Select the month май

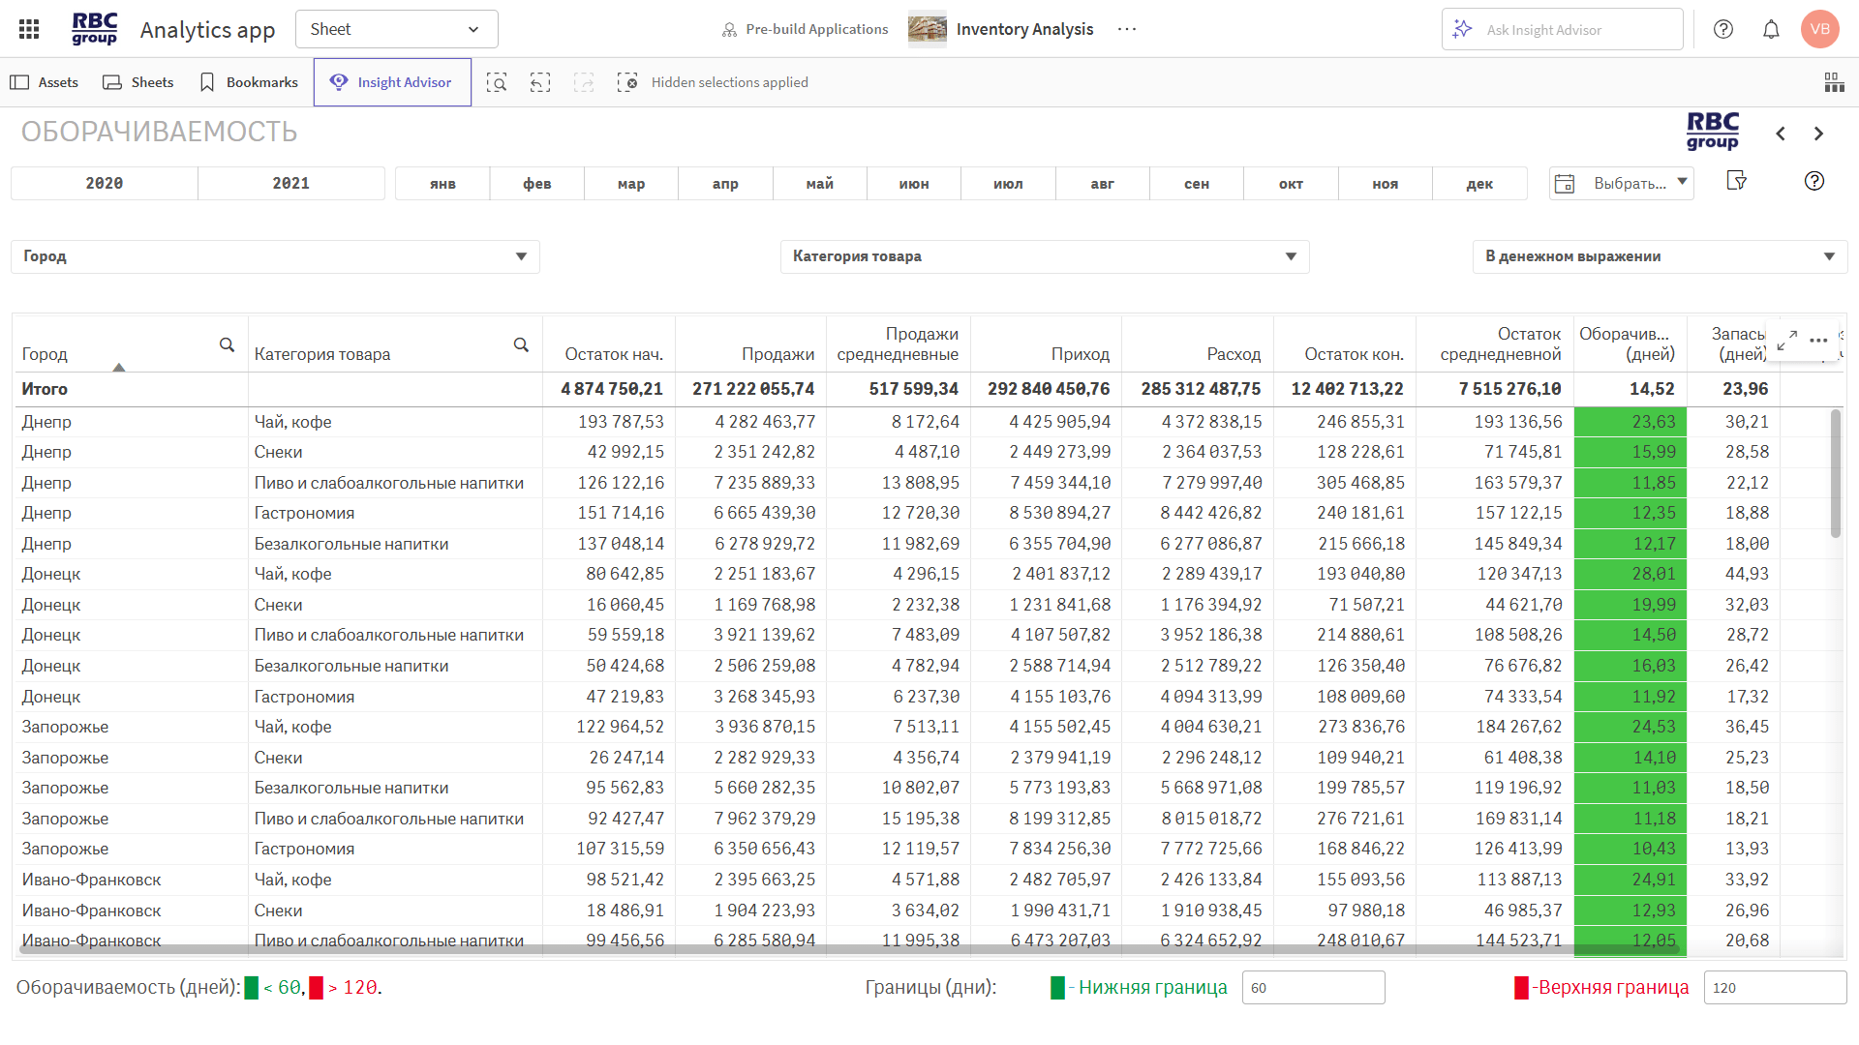click(x=819, y=183)
